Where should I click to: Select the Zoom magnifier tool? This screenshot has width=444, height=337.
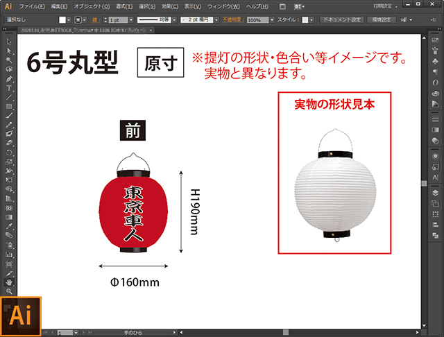[x=9, y=291]
